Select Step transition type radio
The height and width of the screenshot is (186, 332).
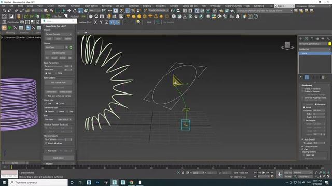[67, 111]
